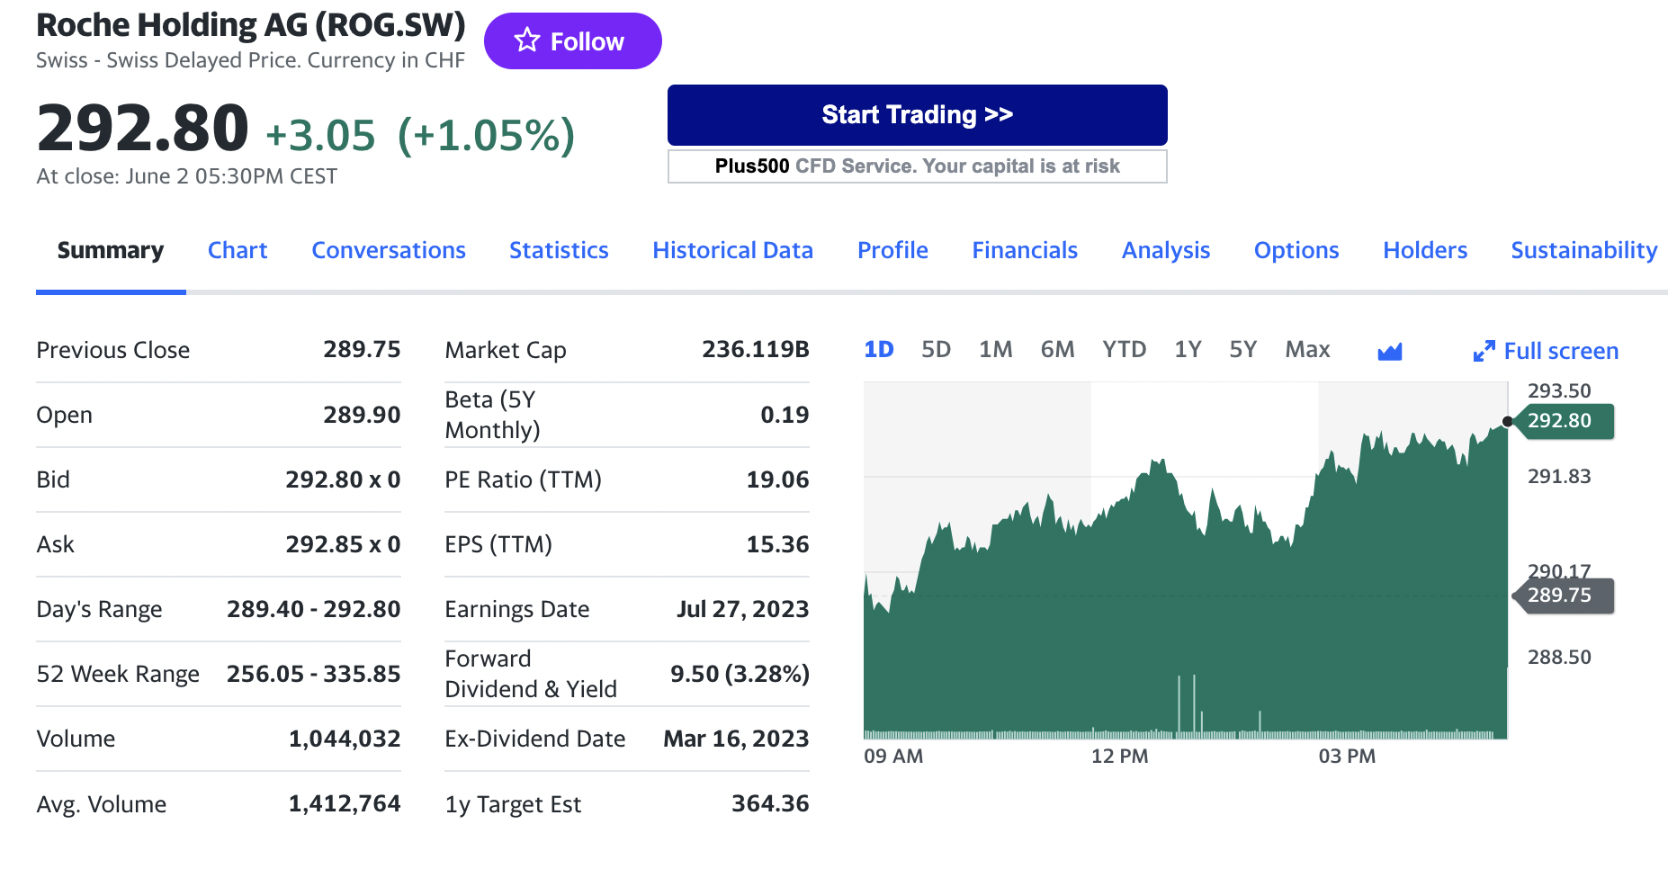Show the Max chart range
This screenshot has height=878, width=1668.
(x=1307, y=349)
